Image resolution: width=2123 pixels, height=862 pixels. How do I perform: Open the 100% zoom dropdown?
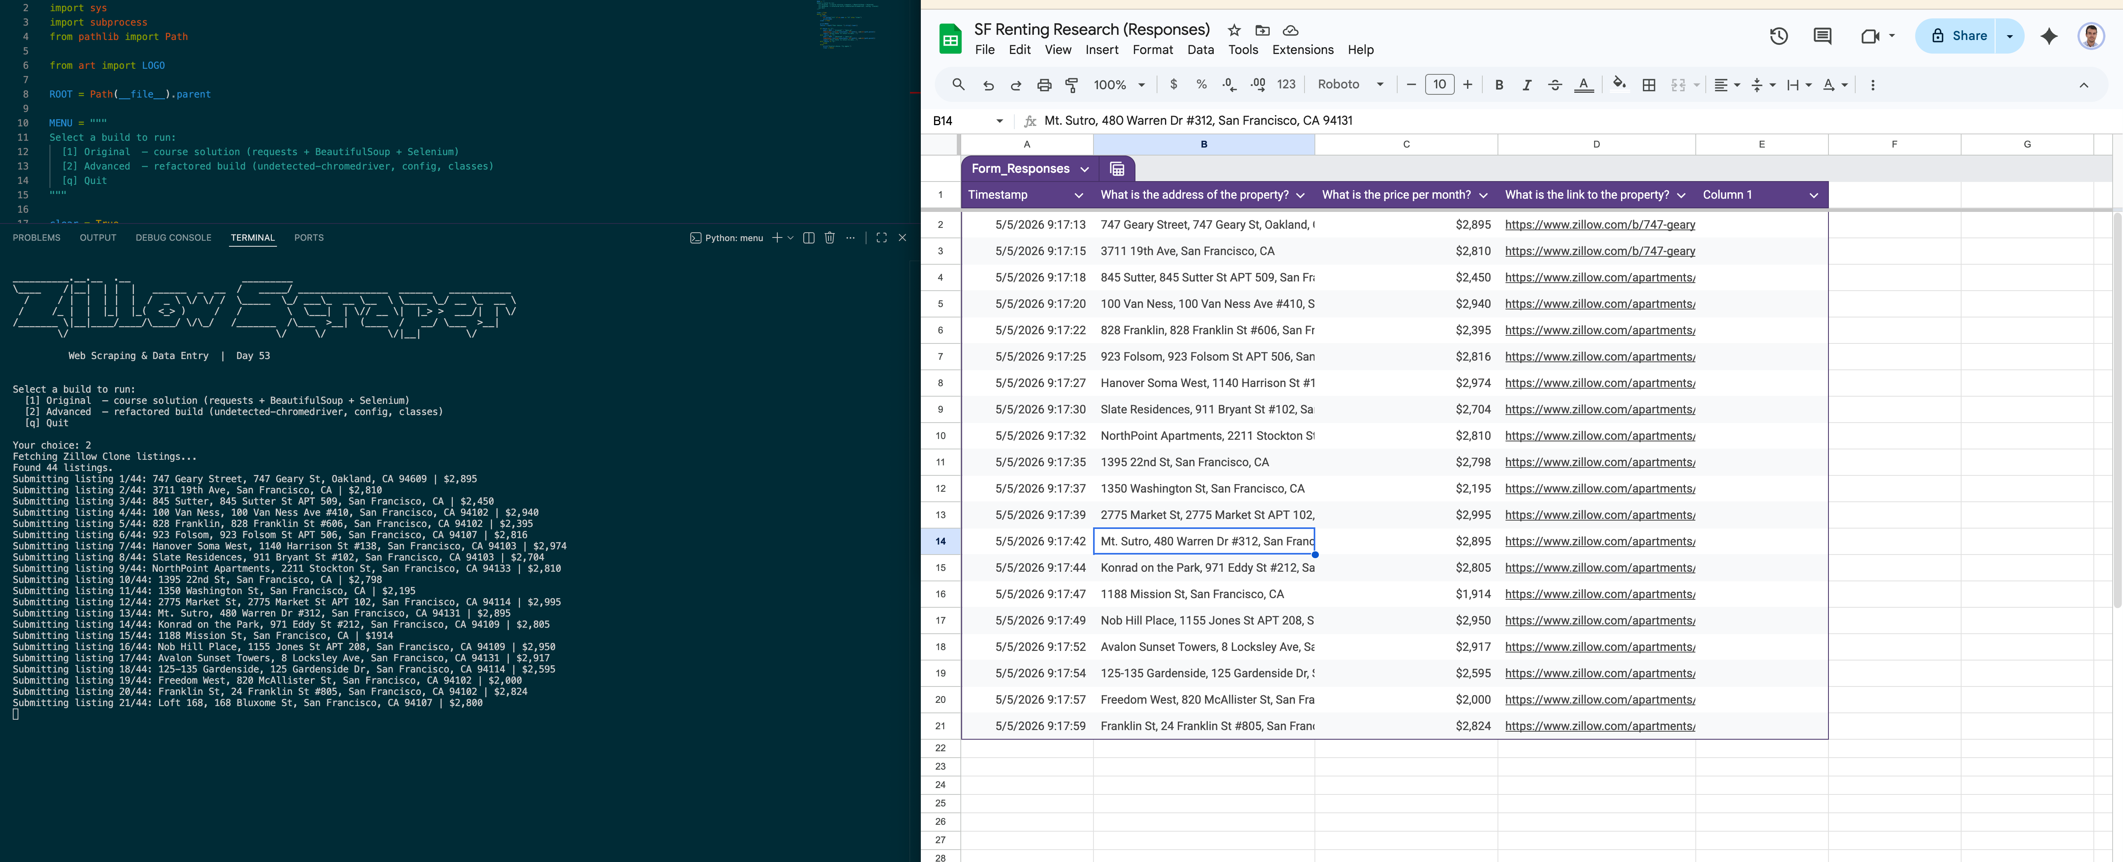[x=1118, y=85]
